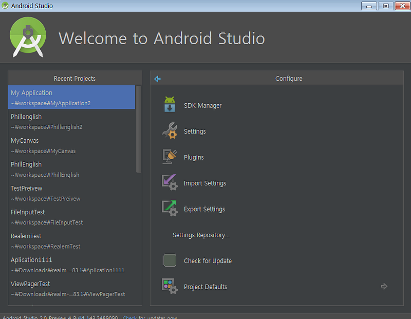
Task: Click the Export Settings arrow icon
Action: 170,208
